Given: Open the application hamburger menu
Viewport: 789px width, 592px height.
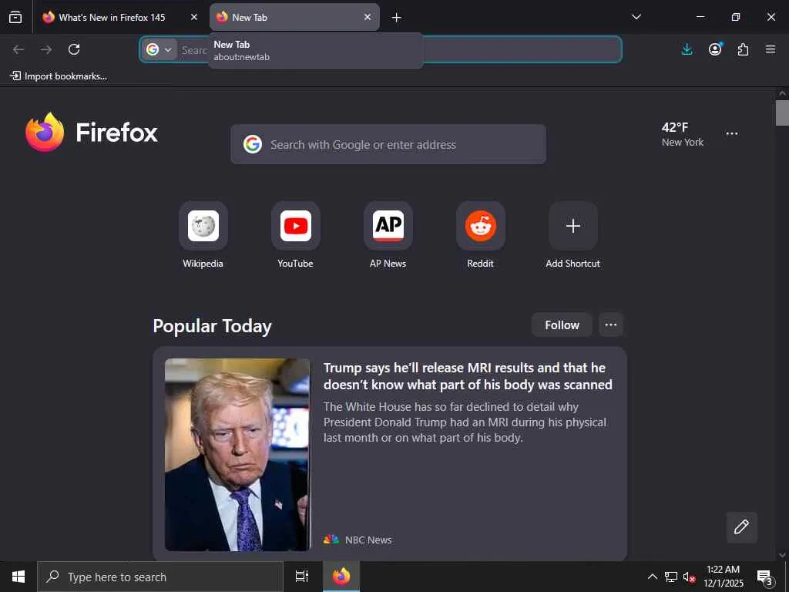Looking at the screenshot, I should [771, 49].
